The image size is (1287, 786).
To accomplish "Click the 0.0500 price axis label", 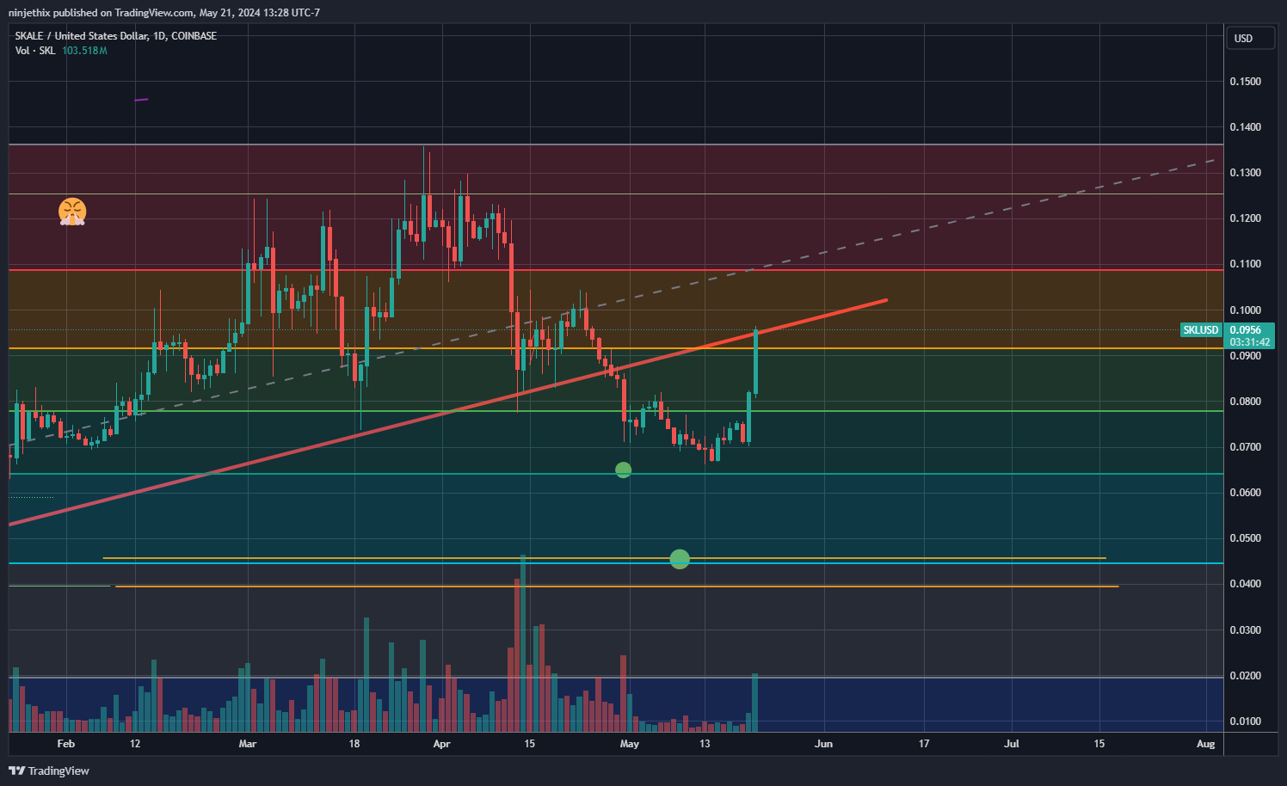I will [x=1246, y=538].
